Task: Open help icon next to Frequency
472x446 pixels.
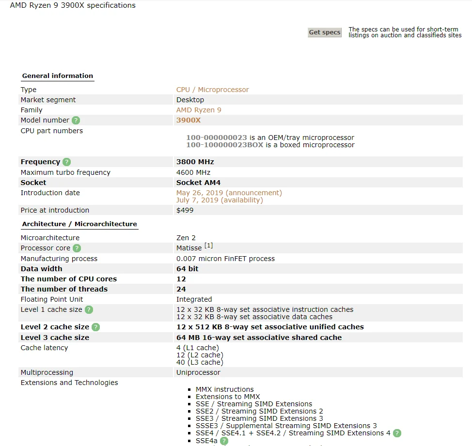Action: 66,162
